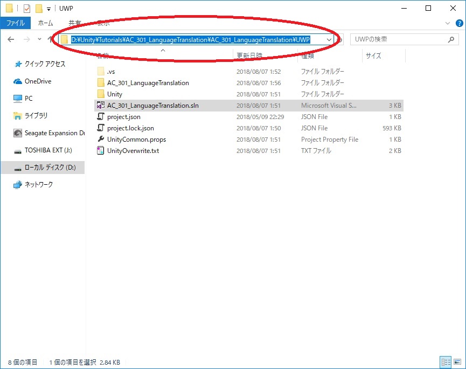Image resolution: width=466 pixels, height=369 pixels.
Task: Click the ネットワーク network icon
Action: 18,184
